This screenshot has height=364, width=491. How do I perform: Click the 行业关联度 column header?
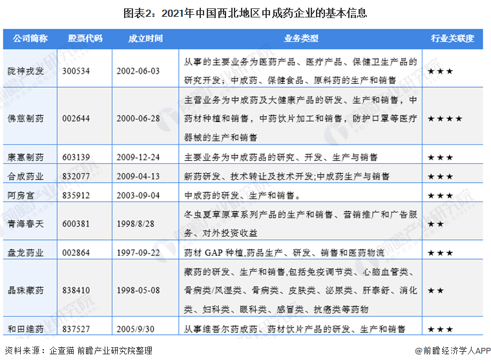coord(452,39)
